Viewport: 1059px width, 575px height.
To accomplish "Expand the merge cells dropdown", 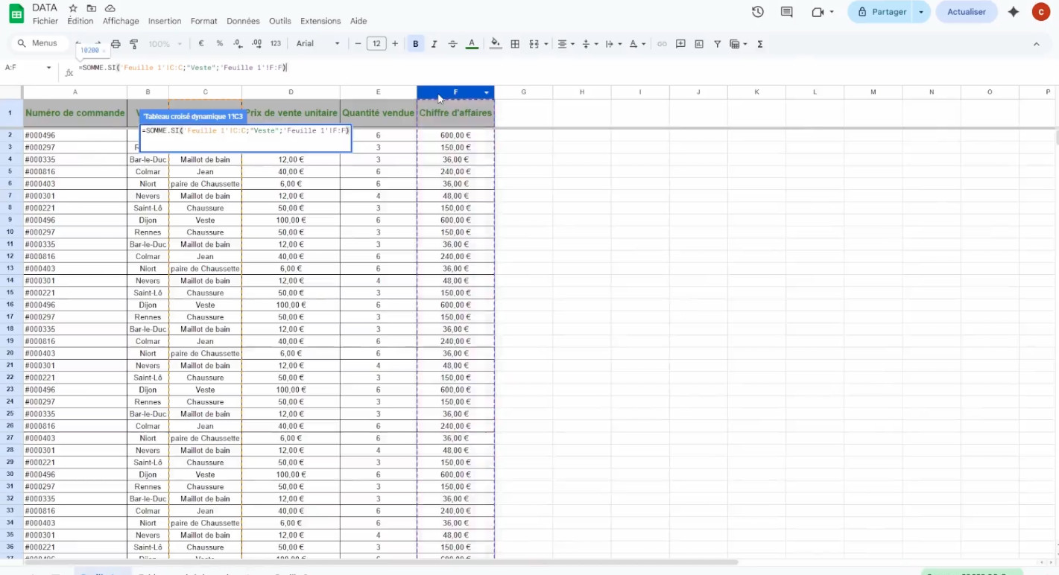I will tap(546, 44).
